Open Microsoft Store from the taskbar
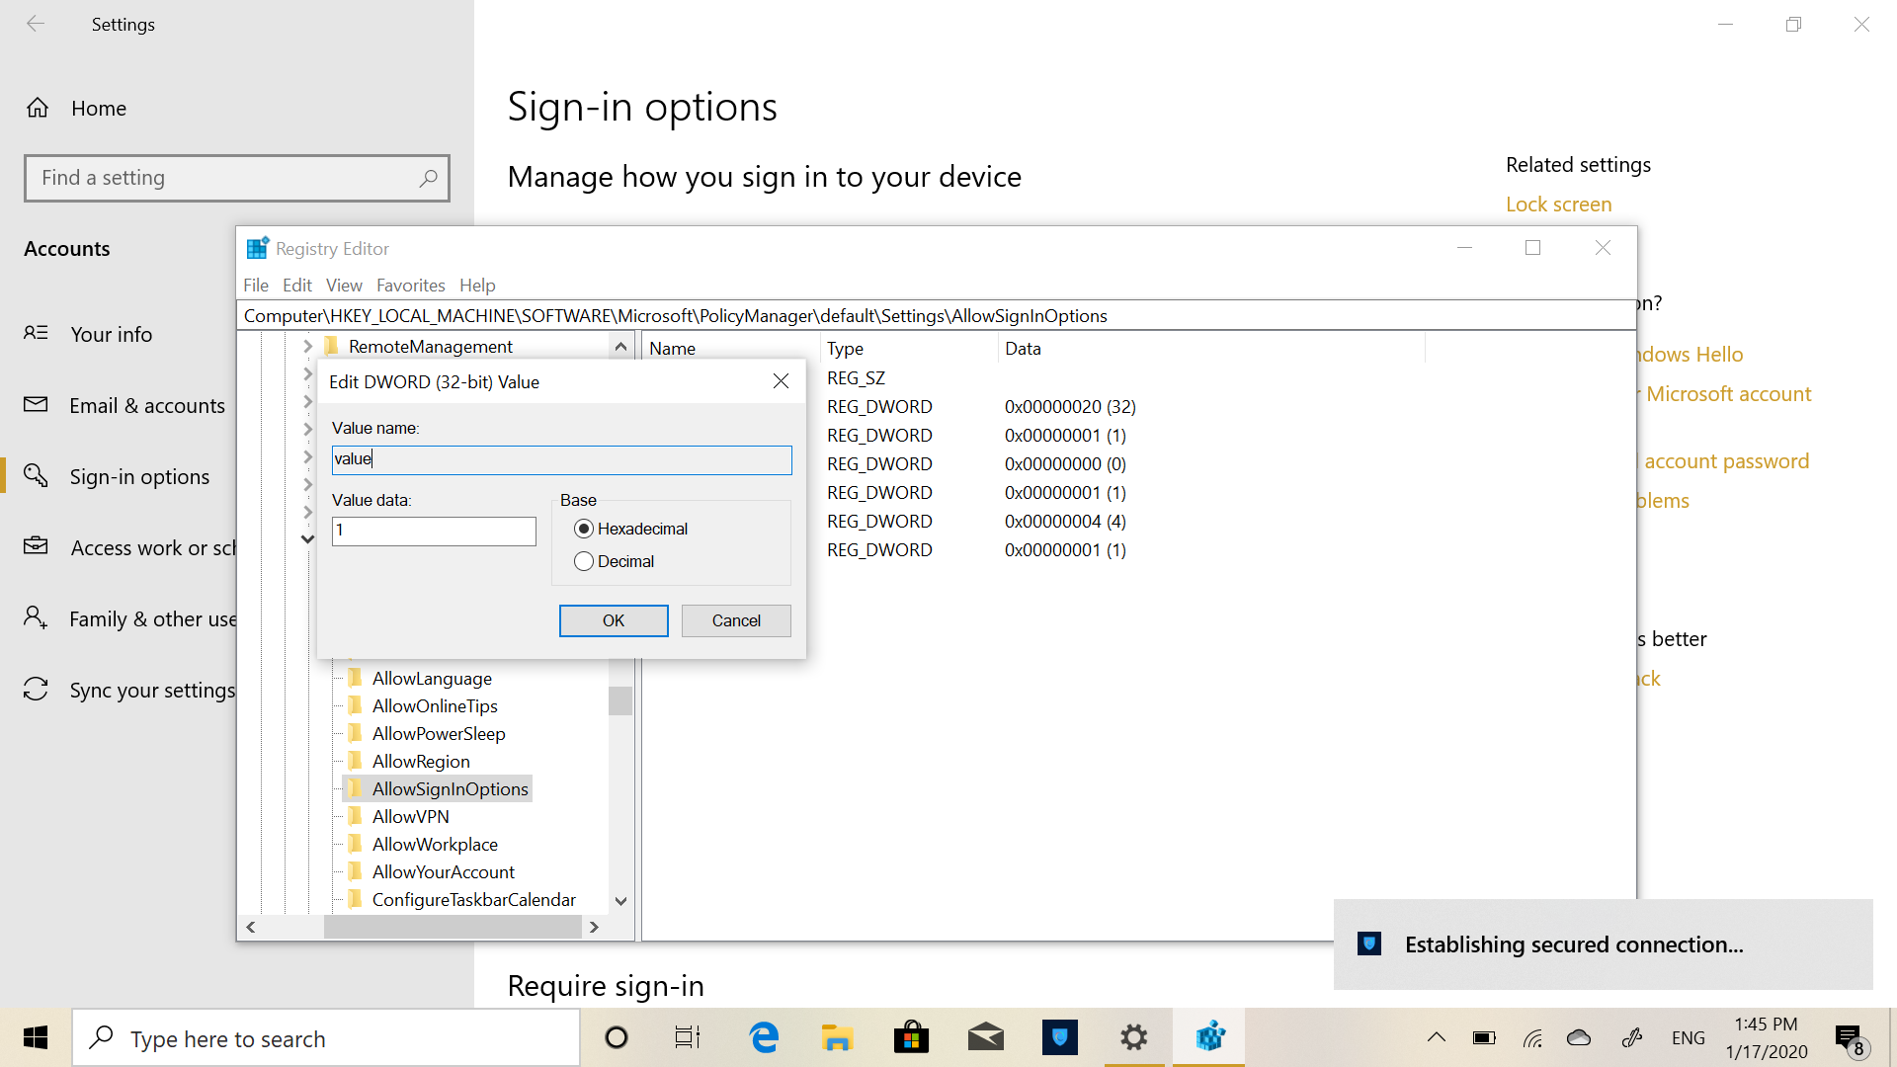Image resolution: width=1897 pixels, height=1067 pixels. (911, 1037)
